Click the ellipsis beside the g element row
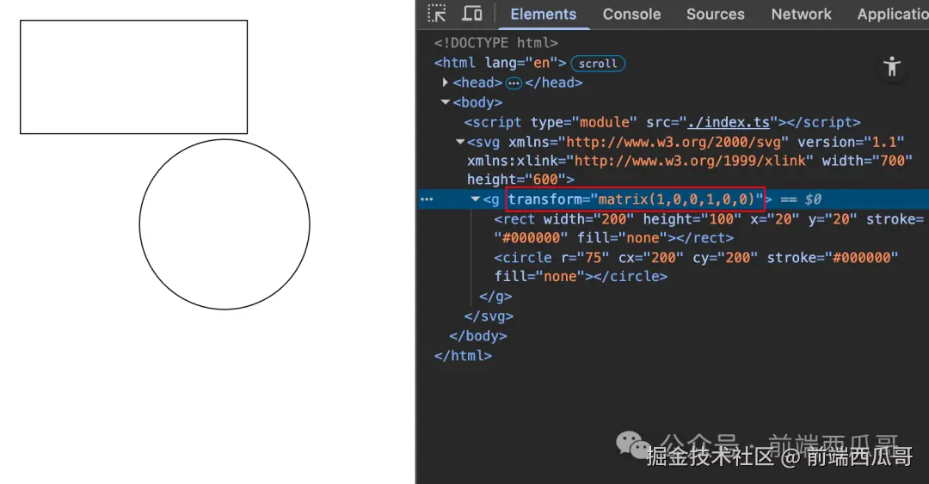The width and height of the screenshot is (929, 484). point(427,199)
